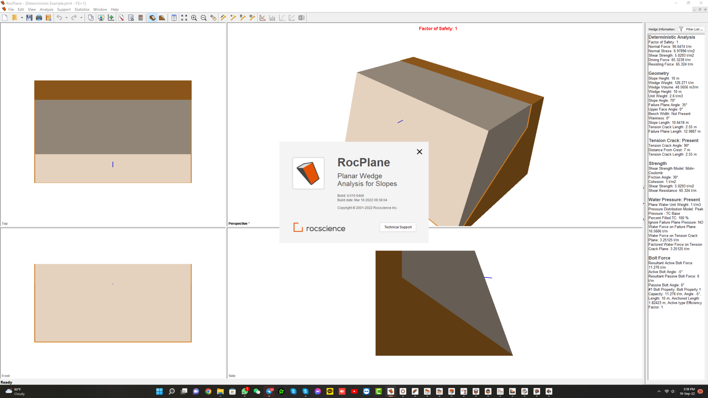
Task: Create a new file from toolbar
Action: click(5, 18)
